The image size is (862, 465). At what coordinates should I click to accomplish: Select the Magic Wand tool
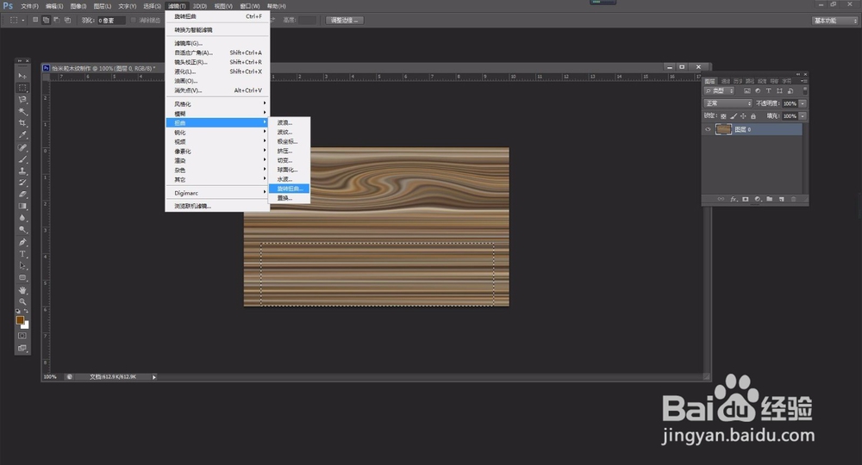coord(22,111)
